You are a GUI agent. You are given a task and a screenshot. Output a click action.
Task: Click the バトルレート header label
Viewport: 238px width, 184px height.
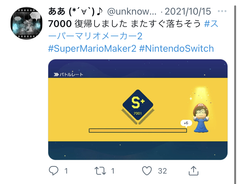(68, 75)
